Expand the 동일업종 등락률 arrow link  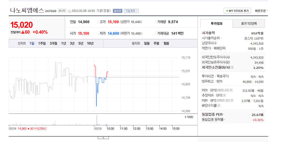pyautogui.click(x=225, y=120)
